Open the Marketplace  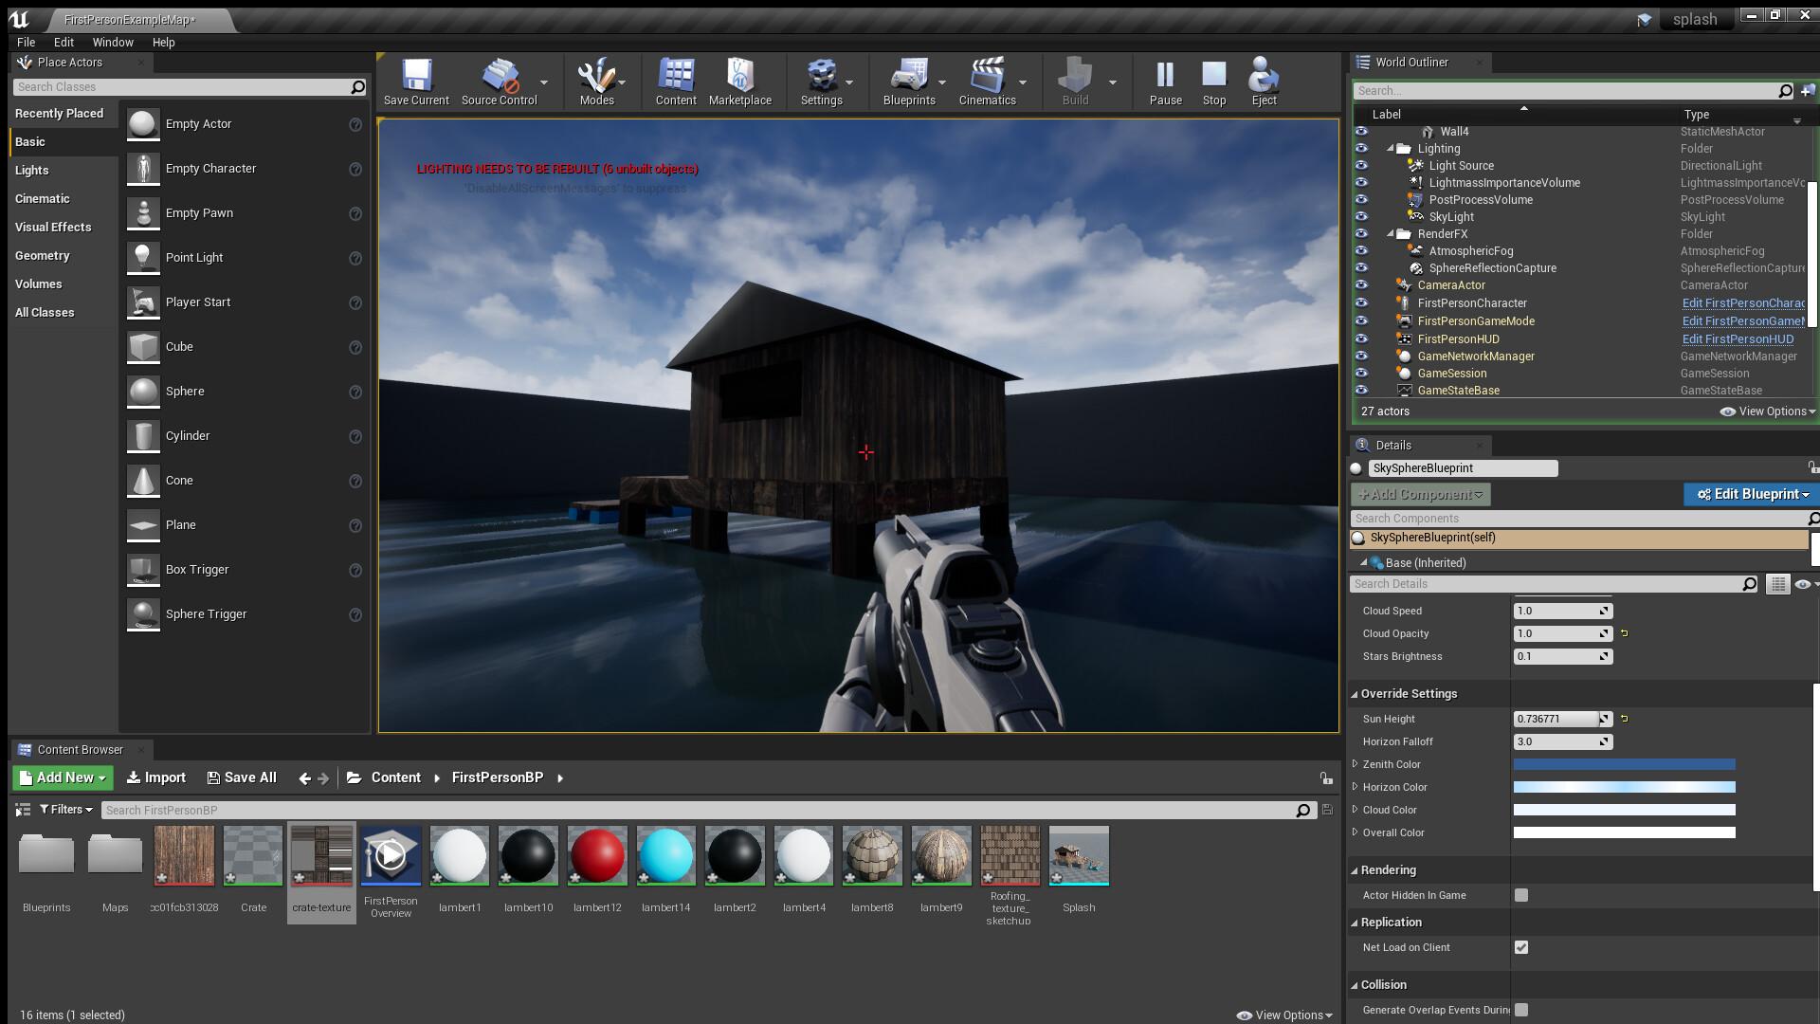tap(740, 76)
